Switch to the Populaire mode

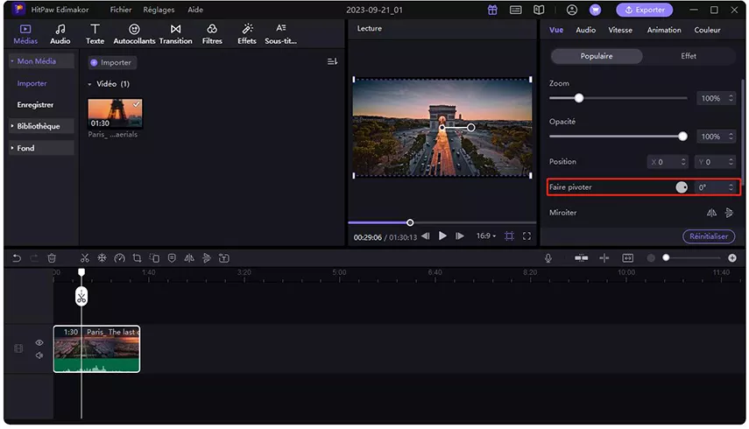597,56
